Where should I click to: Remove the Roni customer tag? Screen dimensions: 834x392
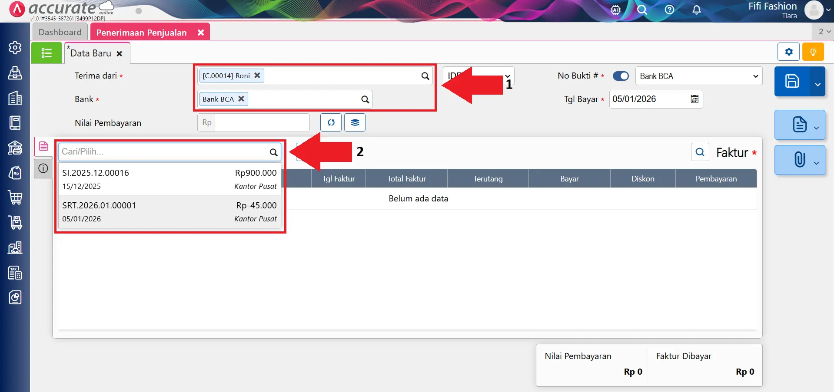point(257,75)
